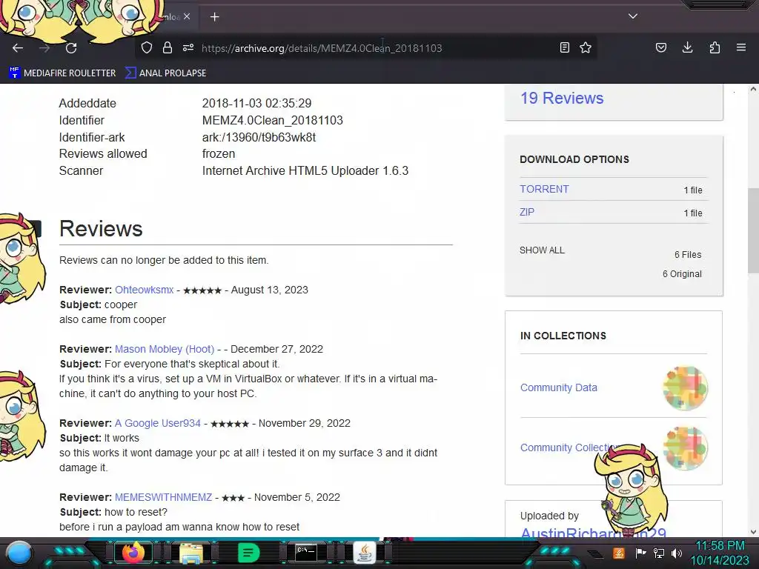The image size is (759, 569).
Task: Open the Firefox downloads panel
Action: (687, 47)
